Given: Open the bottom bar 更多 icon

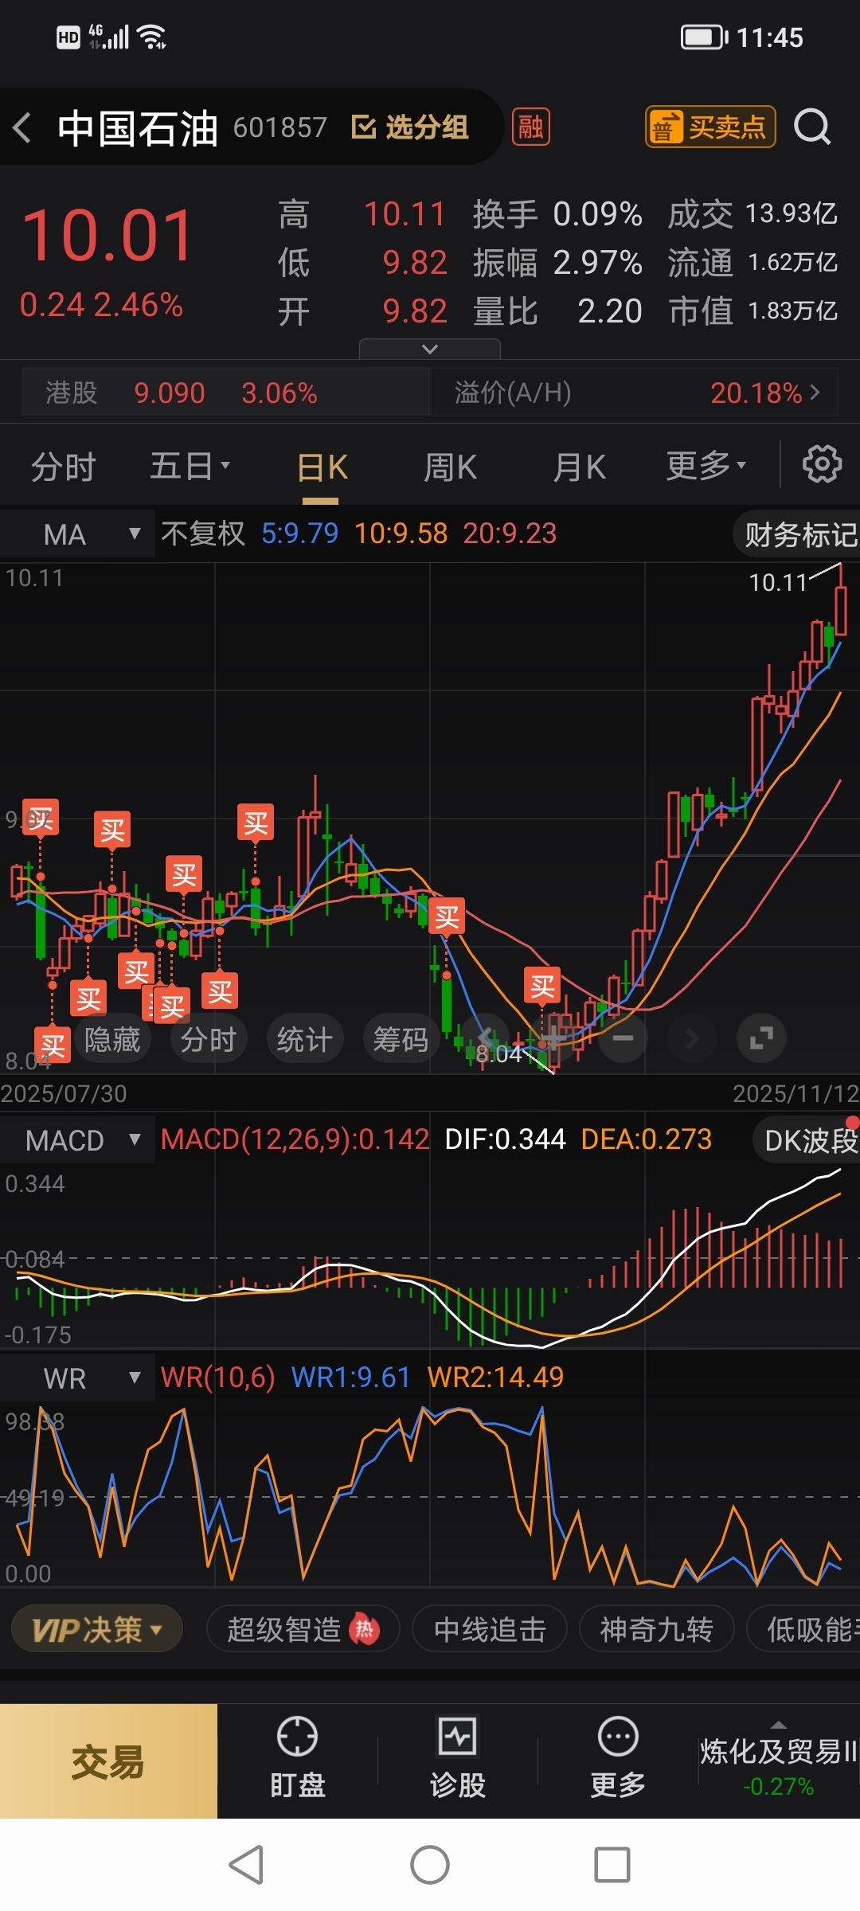Looking at the screenshot, I should (x=618, y=1758).
